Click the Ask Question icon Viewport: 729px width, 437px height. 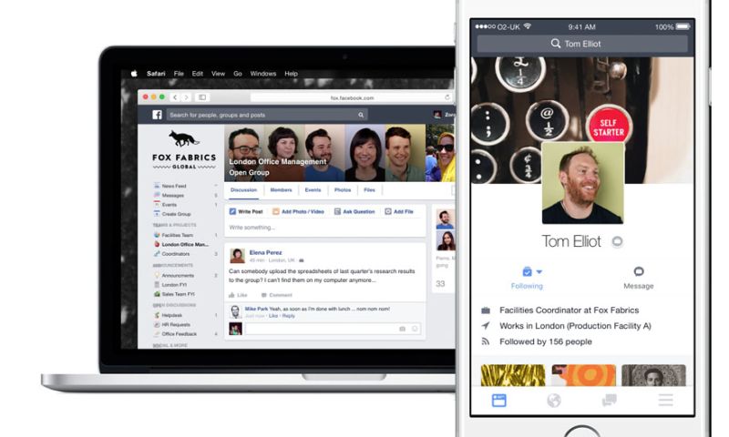[337, 211]
